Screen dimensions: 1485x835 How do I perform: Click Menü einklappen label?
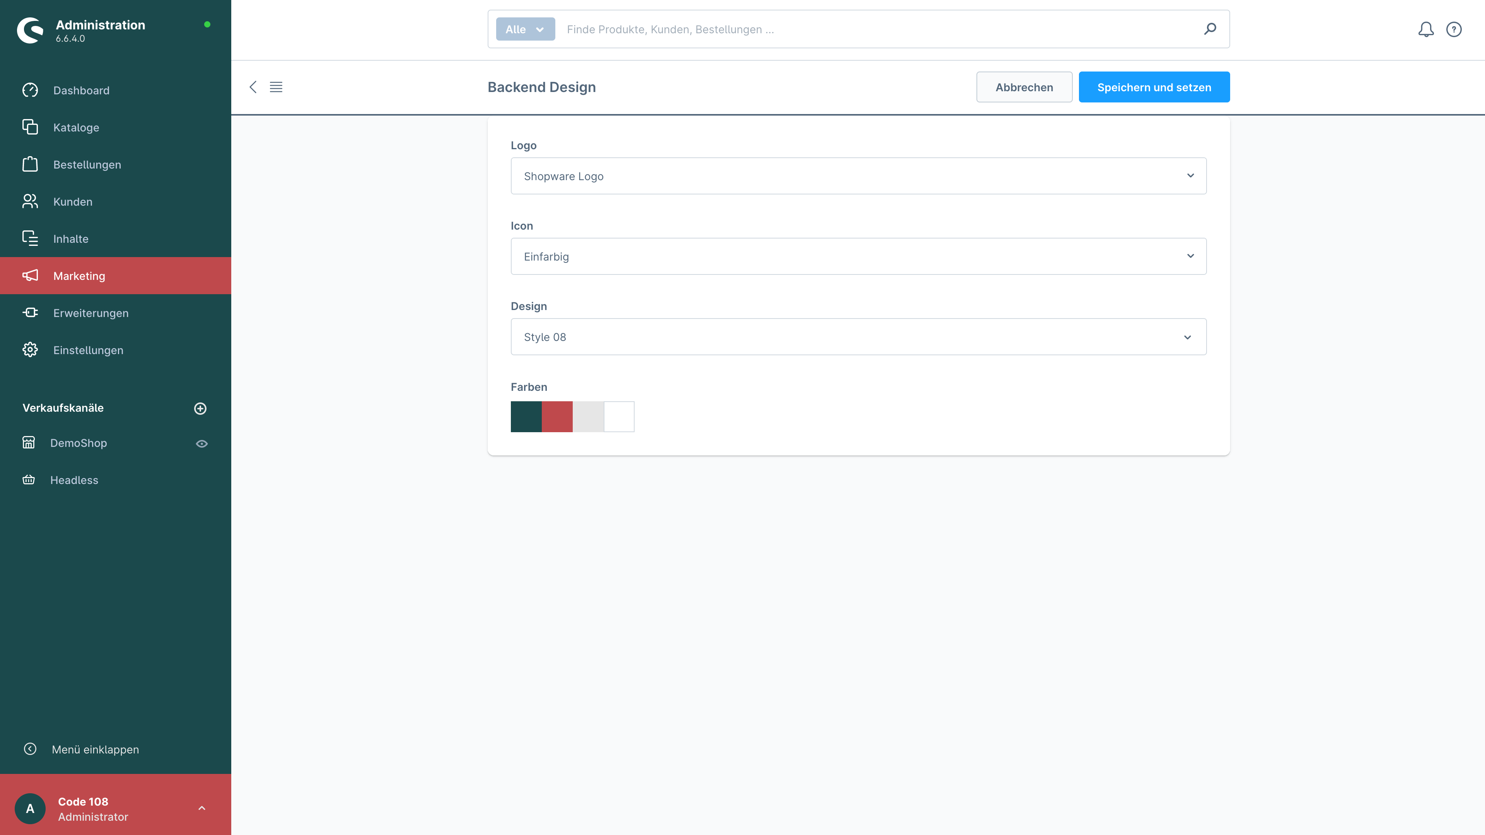pos(95,749)
